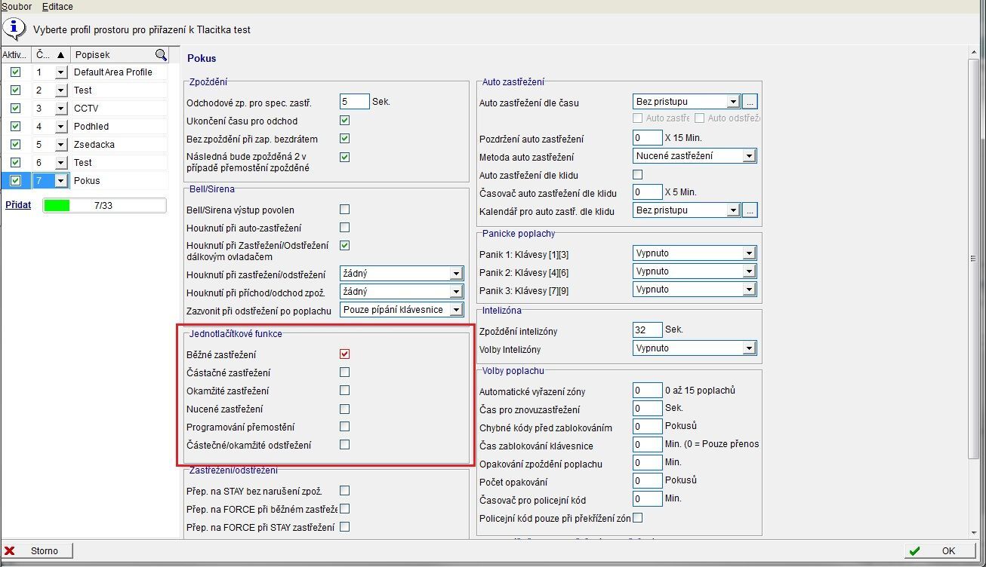This screenshot has height=567, width=986.
Task: Enable Částečné zastřežení checkbox
Action: point(344,372)
